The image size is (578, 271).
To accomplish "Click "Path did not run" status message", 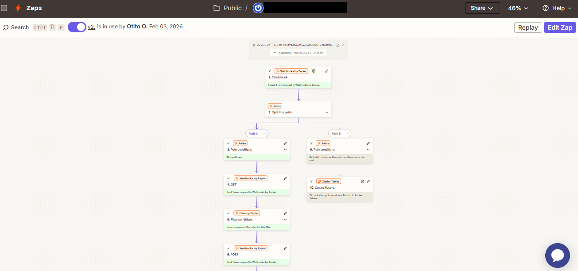I will [x=337, y=159].
